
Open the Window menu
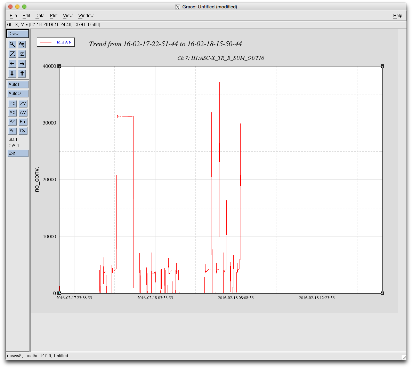pyautogui.click(x=86, y=16)
